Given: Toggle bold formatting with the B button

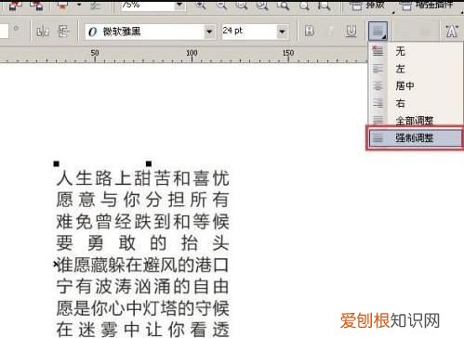Looking at the screenshot, I should tap(309, 31).
